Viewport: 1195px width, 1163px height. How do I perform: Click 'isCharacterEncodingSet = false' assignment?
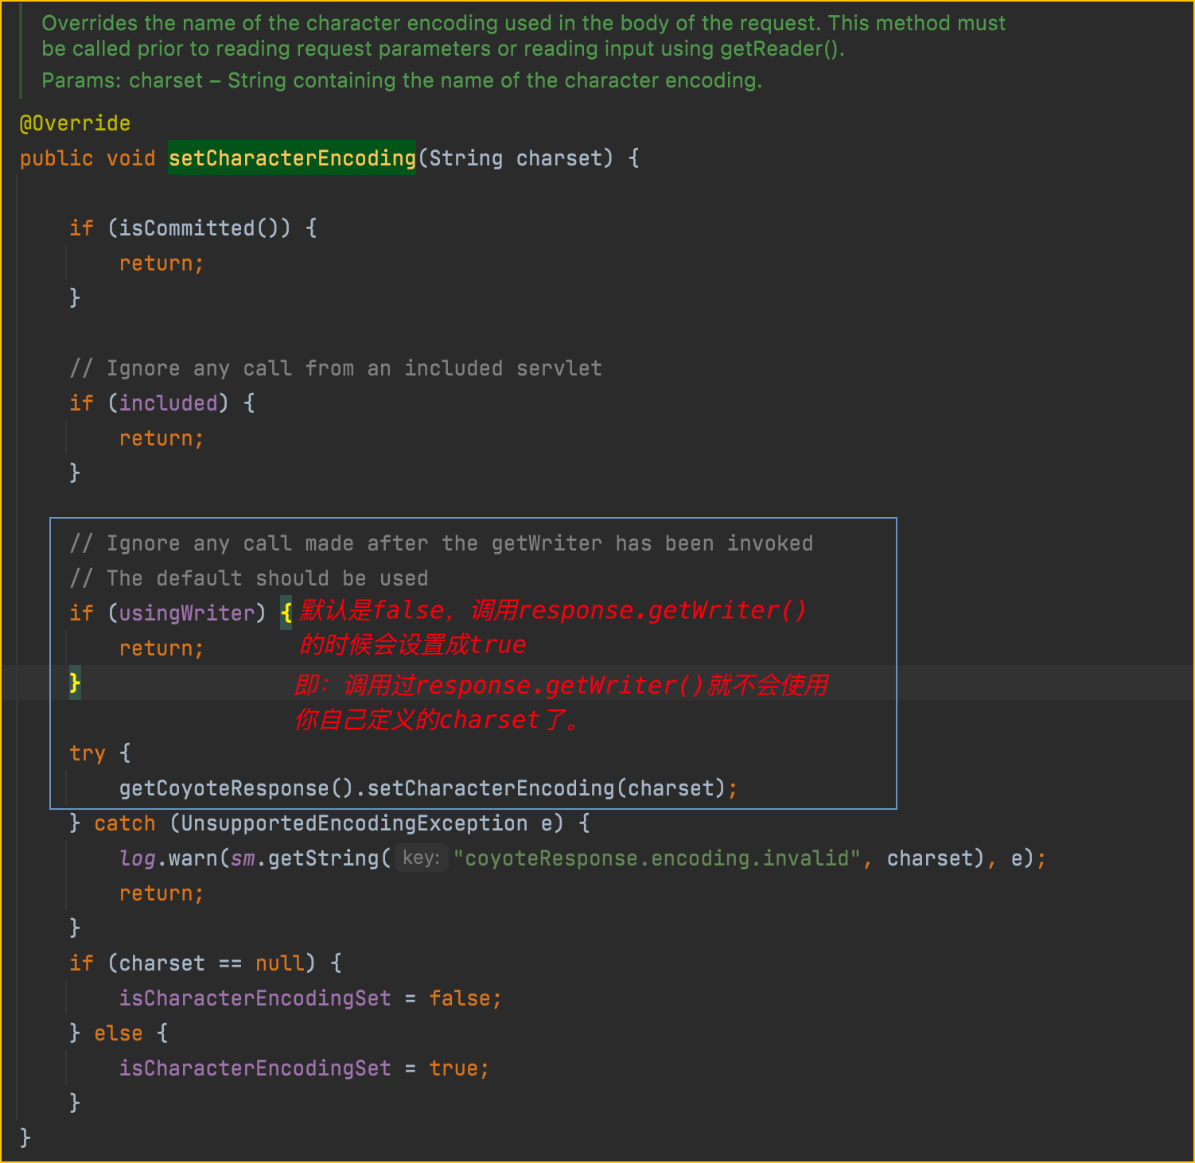pyautogui.click(x=309, y=998)
